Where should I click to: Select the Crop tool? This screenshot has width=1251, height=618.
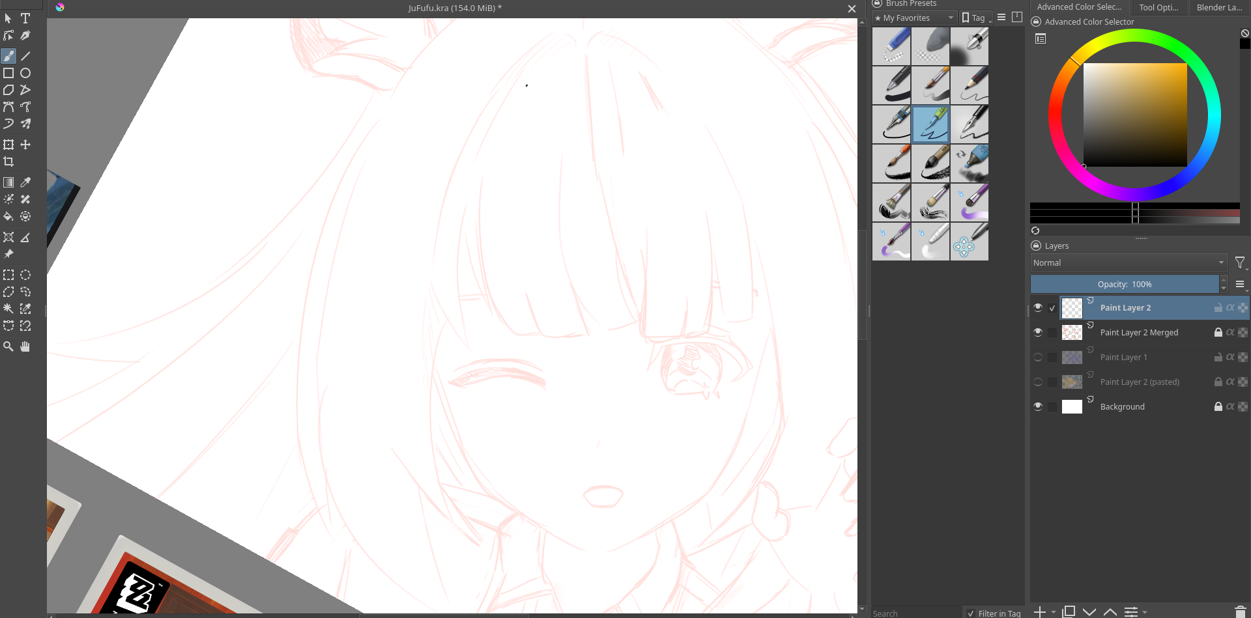coord(8,162)
